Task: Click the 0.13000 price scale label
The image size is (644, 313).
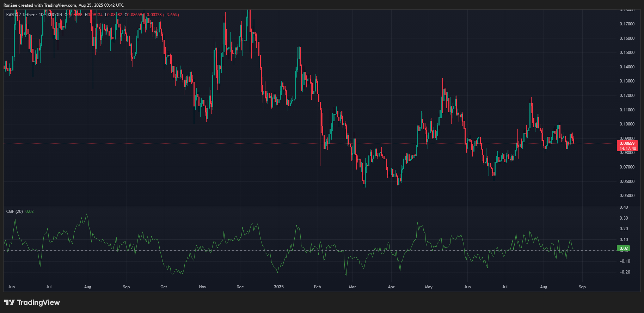Action: click(x=627, y=81)
